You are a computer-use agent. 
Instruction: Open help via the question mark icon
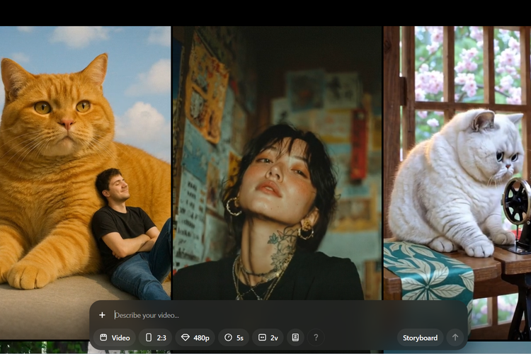(x=316, y=338)
